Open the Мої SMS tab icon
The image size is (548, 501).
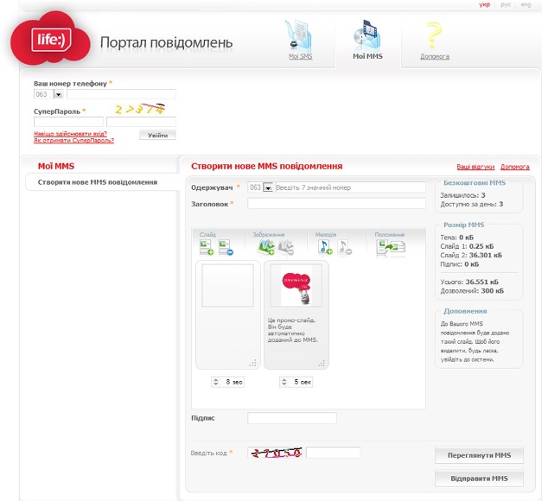point(299,35)
